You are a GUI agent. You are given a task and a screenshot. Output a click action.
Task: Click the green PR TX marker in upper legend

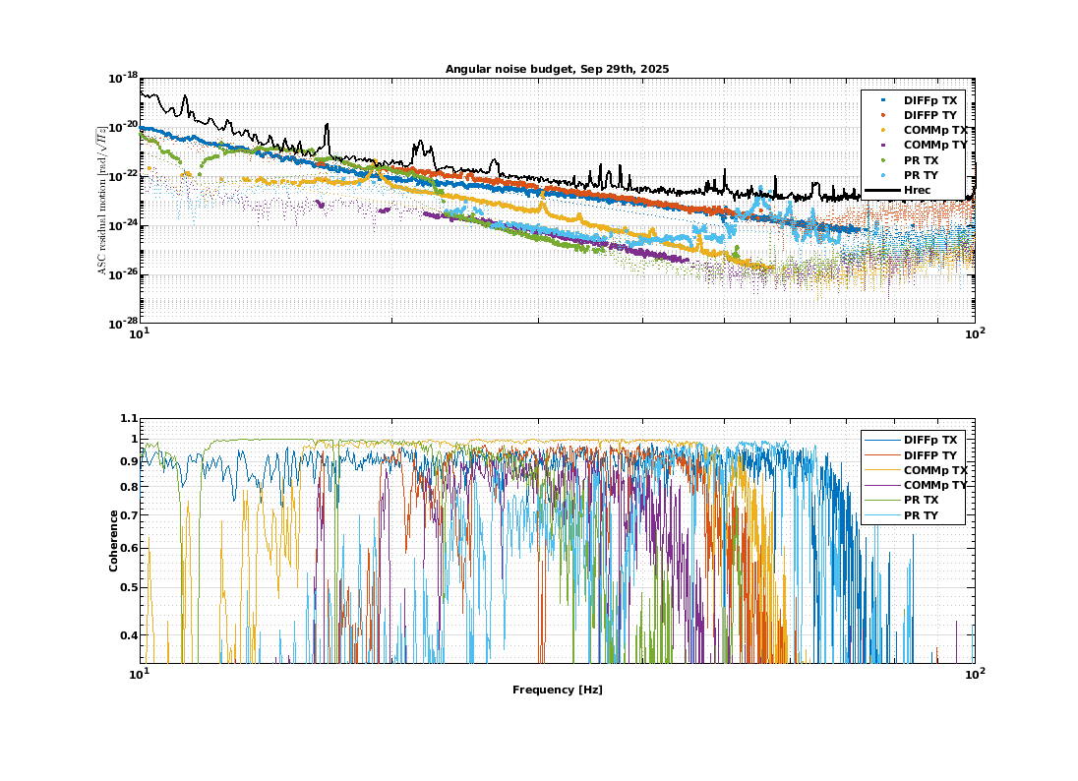tap(882, 159)
